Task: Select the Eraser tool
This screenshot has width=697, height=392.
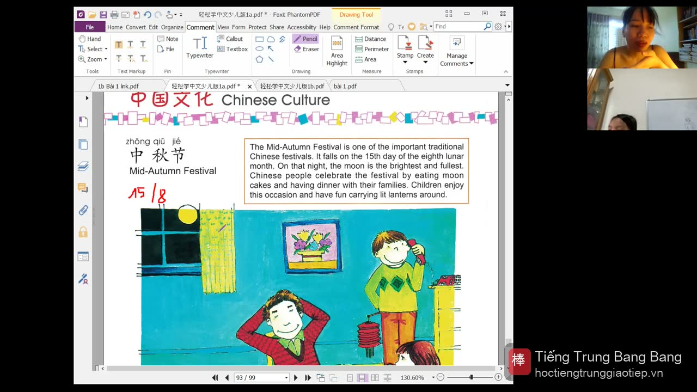Action: pos(306,49)
